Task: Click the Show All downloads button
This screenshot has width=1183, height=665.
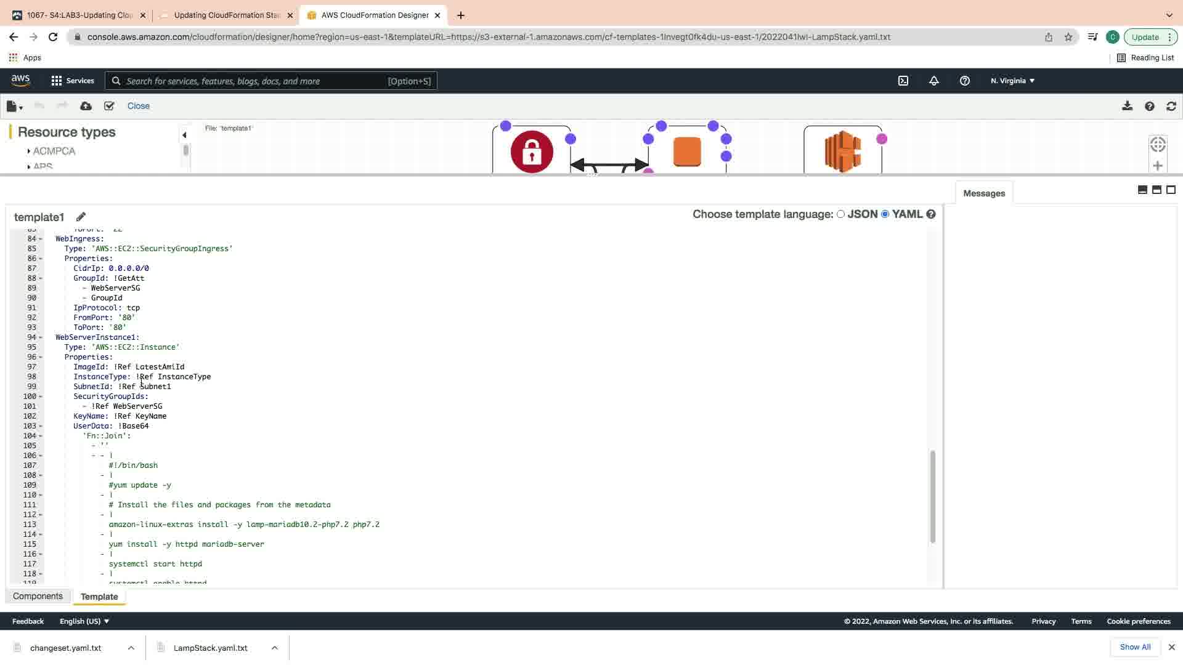Action: tap(1134, 647)
